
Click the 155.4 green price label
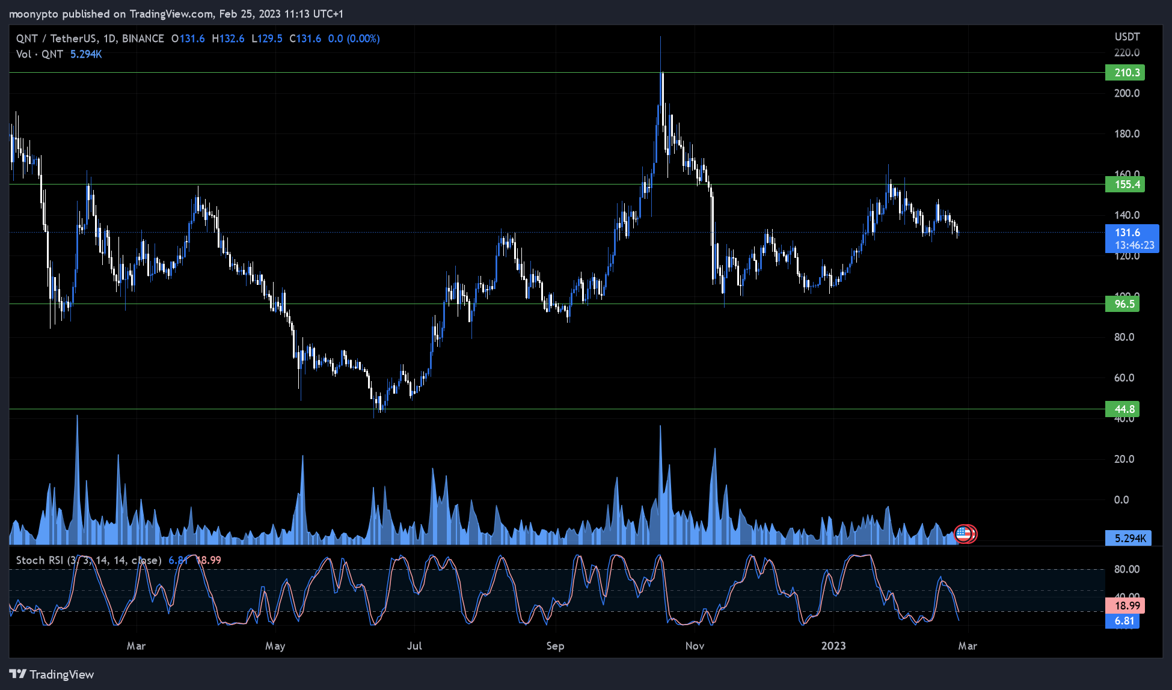pos(1125,185)
